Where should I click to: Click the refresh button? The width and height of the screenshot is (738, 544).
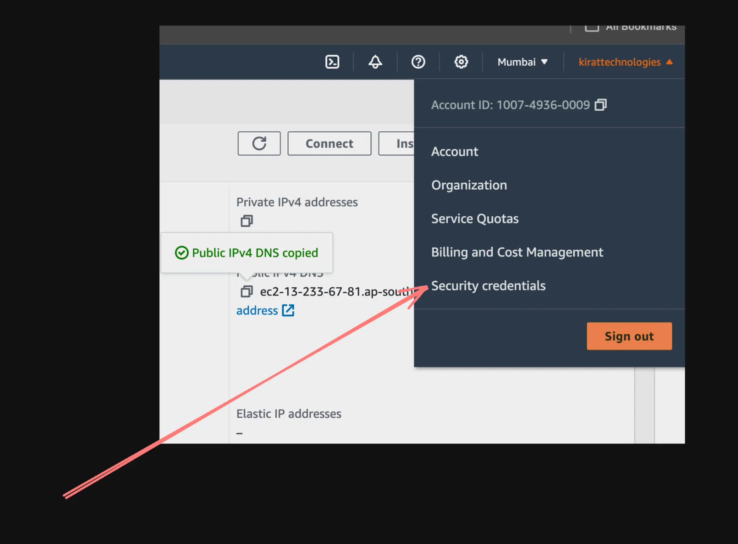pyautogui.click(x=259, y=144)
